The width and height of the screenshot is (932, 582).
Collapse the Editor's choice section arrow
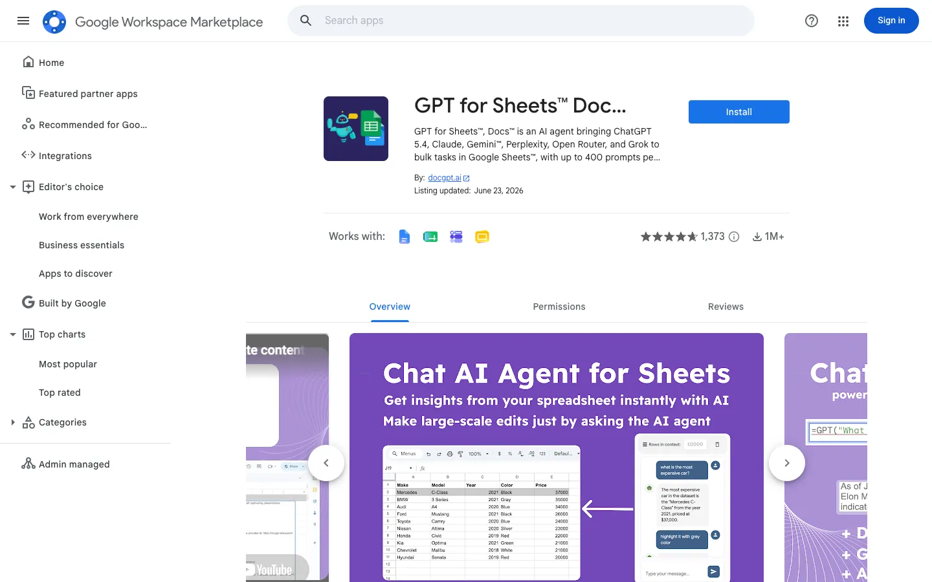[12, 187]
